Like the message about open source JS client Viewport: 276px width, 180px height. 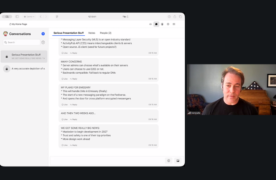coord(65,53)
